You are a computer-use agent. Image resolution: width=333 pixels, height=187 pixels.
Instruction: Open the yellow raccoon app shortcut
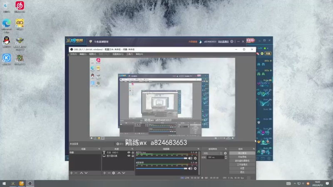click(20, 24)
